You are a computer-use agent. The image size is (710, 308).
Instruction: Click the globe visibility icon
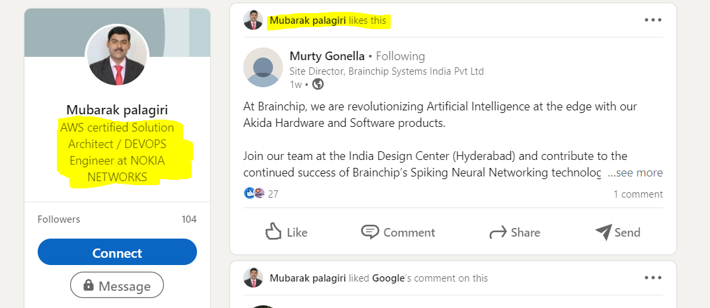318,84
